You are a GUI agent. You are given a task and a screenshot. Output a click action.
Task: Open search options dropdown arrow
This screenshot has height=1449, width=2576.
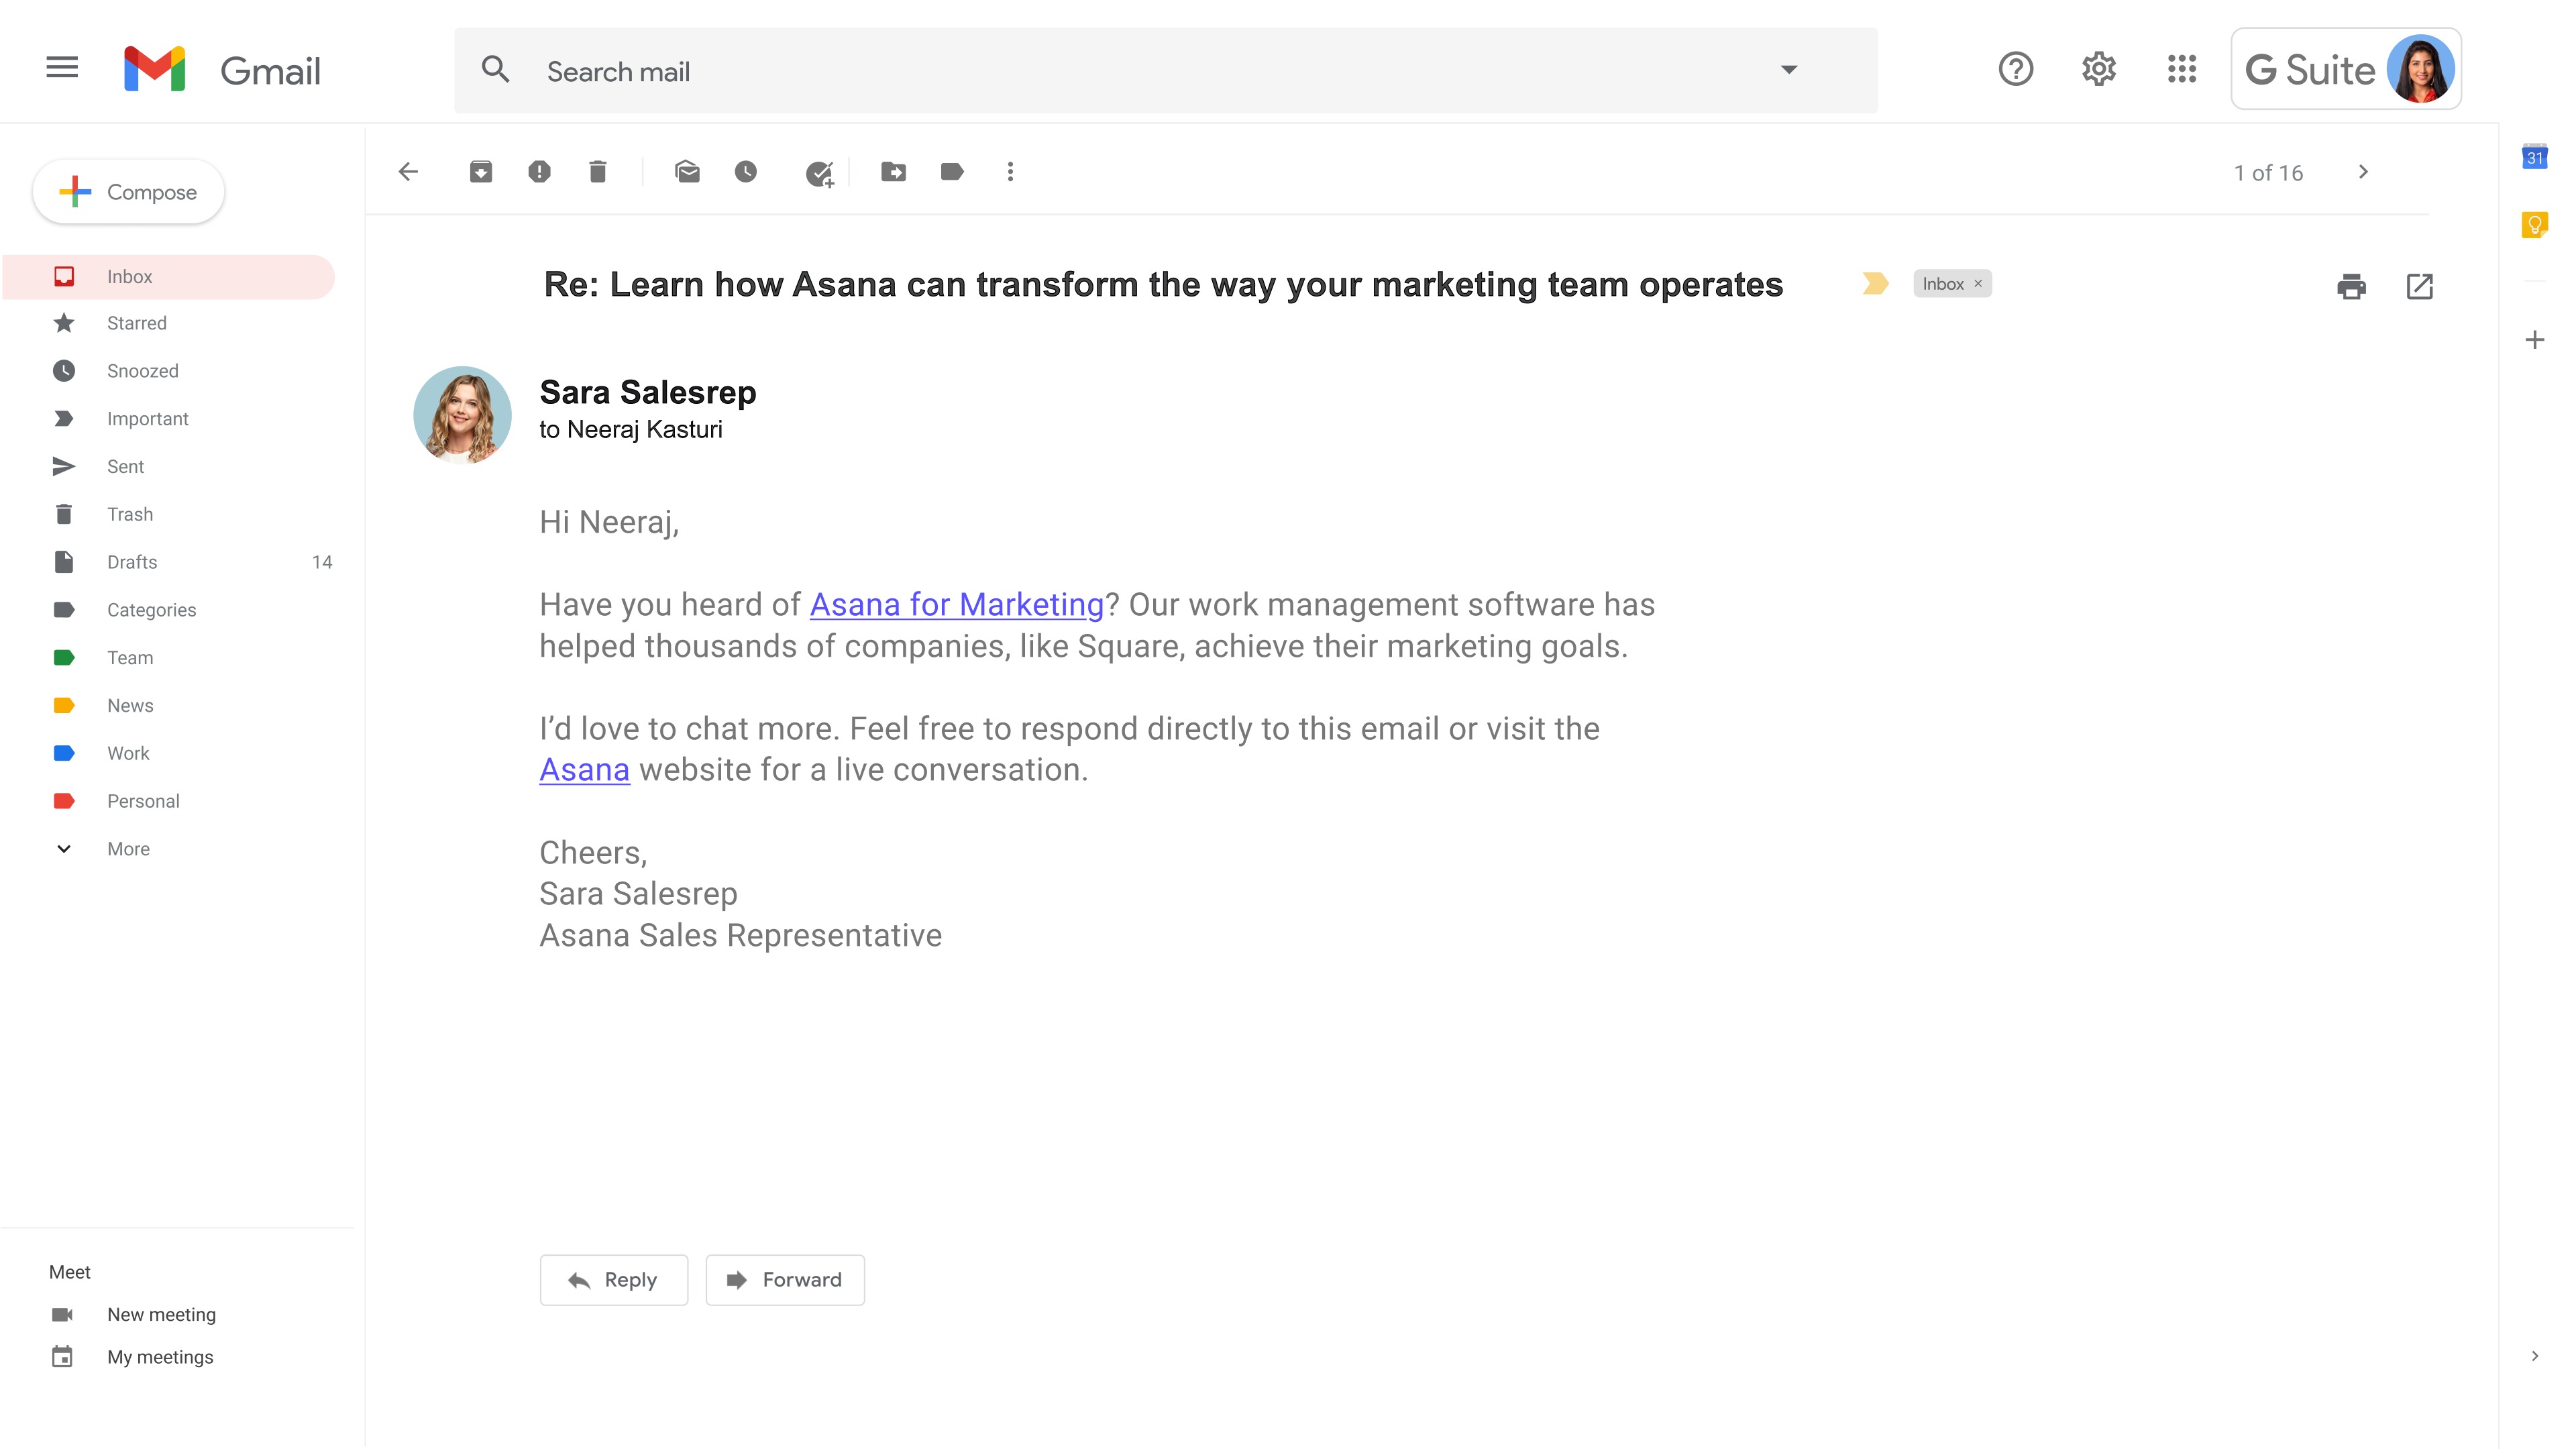point(1789,70)
